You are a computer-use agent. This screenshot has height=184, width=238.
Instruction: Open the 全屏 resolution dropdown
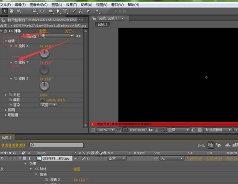tap(178, 130)
